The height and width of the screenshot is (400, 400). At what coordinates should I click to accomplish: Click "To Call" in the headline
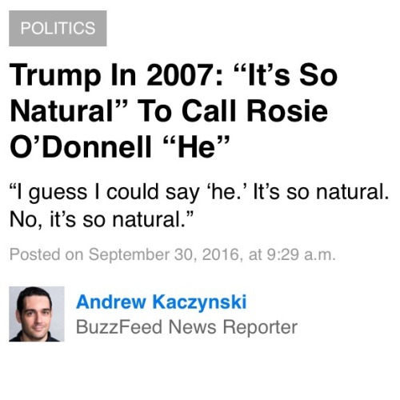tap(187, 111)
